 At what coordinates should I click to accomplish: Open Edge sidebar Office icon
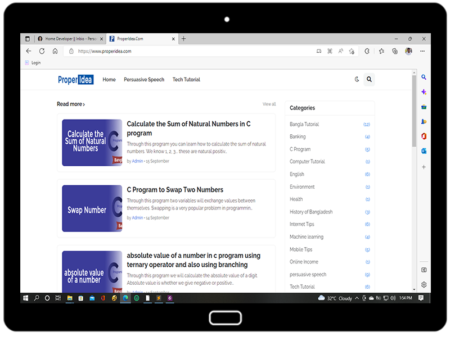click(x=424, y=136)
